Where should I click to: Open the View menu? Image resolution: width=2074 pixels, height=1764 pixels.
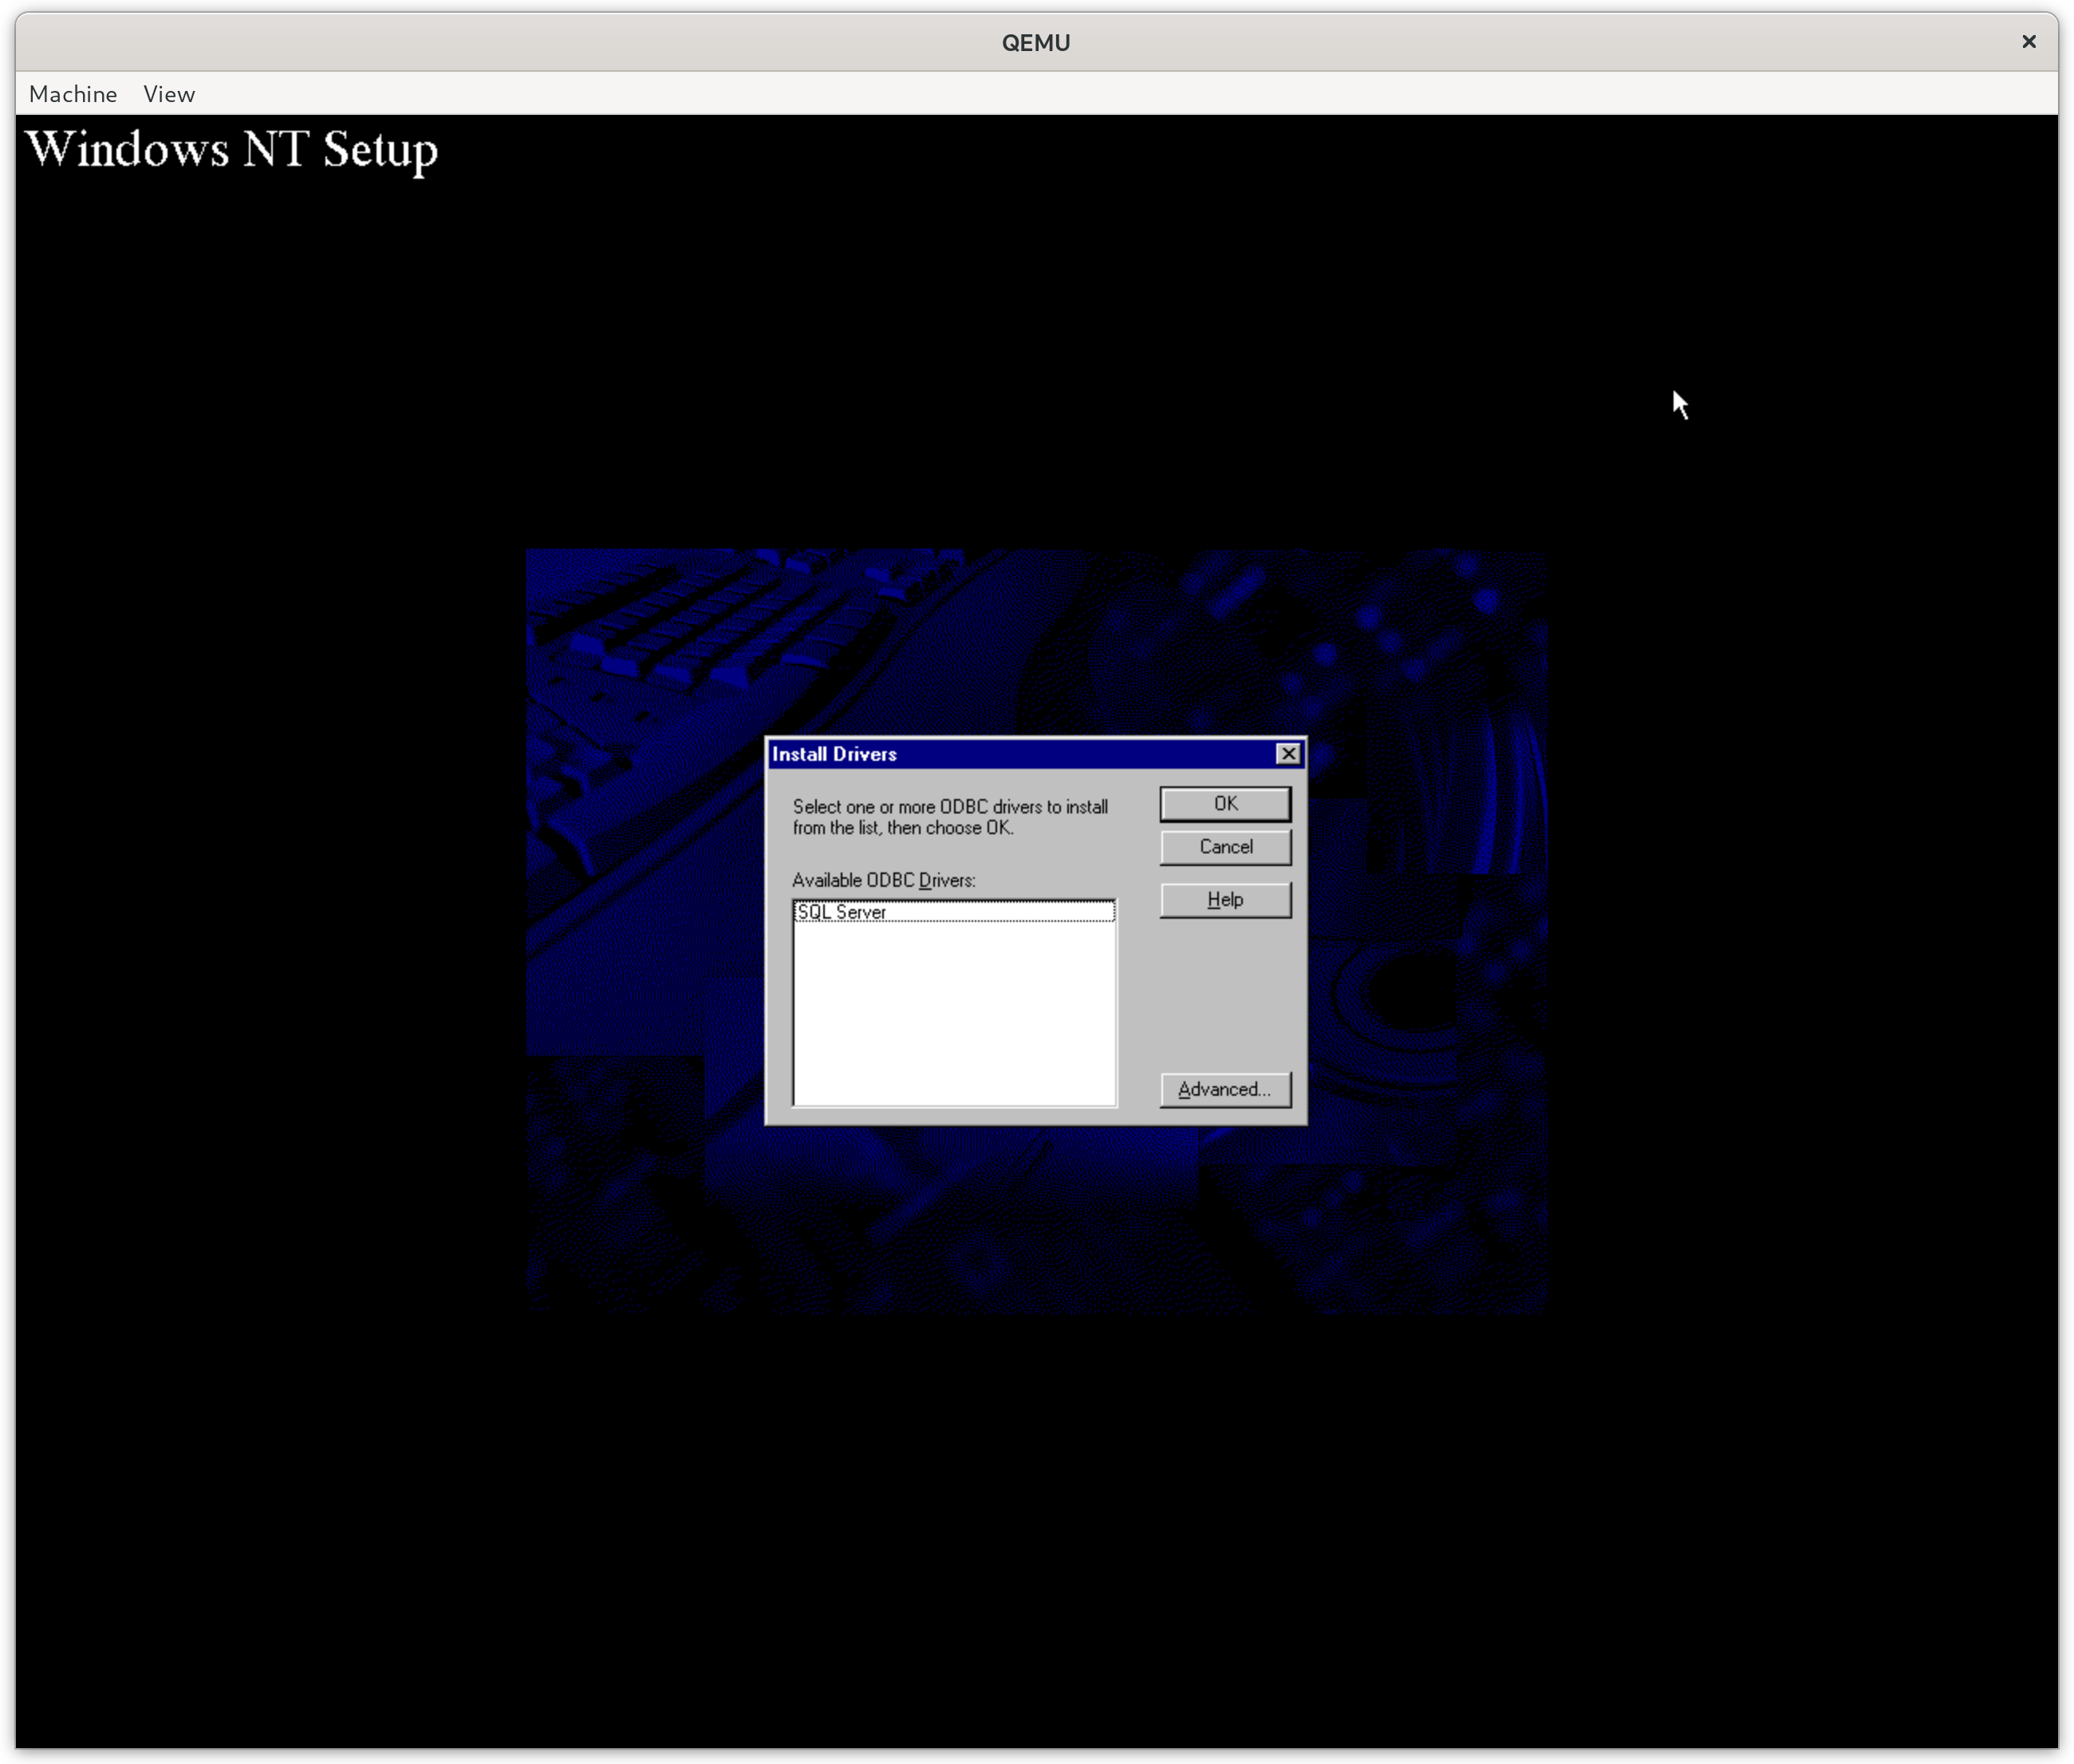169,94
